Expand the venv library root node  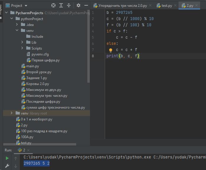tap(12, 113)
